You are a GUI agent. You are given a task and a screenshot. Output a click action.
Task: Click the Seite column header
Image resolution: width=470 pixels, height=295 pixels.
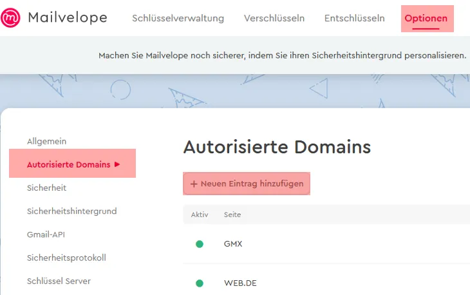tap(232, 214)
